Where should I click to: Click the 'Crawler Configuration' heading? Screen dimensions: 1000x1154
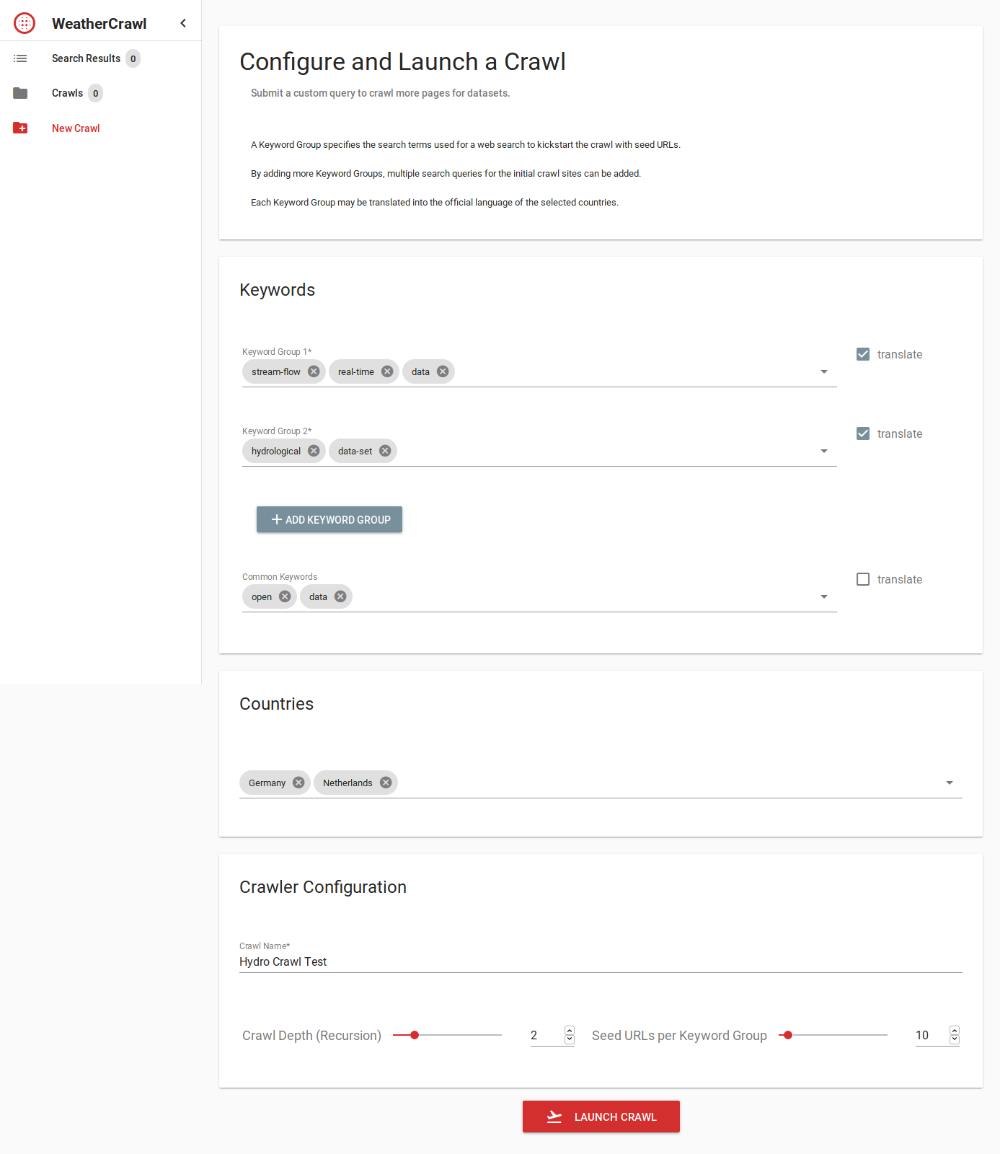pos(323,887)
